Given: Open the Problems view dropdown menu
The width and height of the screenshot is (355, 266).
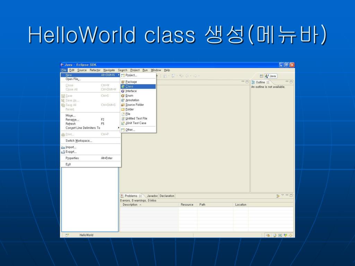Looking at the screenshot, I should pos(283,195).
